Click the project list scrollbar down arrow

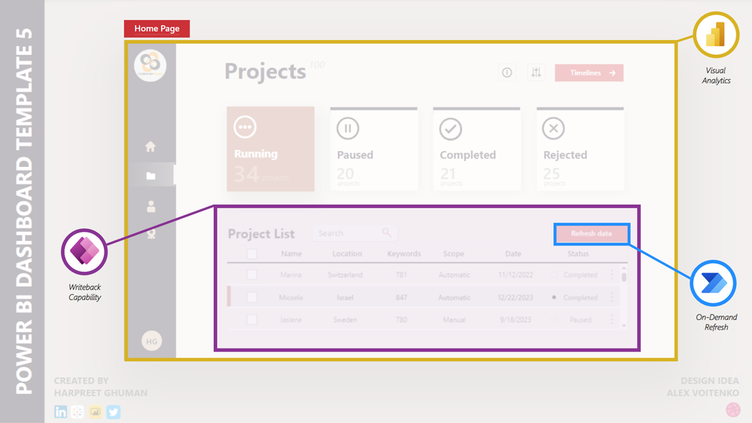coord(624,326)
